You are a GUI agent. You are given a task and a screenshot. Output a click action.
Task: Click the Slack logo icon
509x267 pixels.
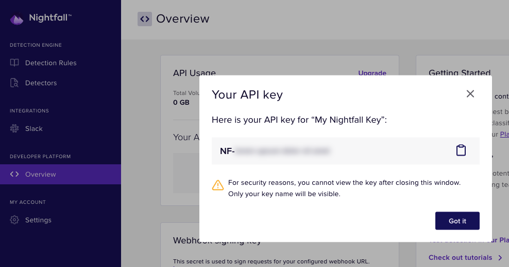[x=14, y=128]
